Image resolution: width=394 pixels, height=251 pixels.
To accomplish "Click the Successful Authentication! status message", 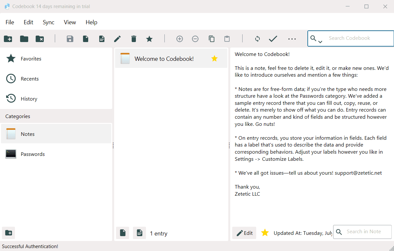I will tap(30, 246).
